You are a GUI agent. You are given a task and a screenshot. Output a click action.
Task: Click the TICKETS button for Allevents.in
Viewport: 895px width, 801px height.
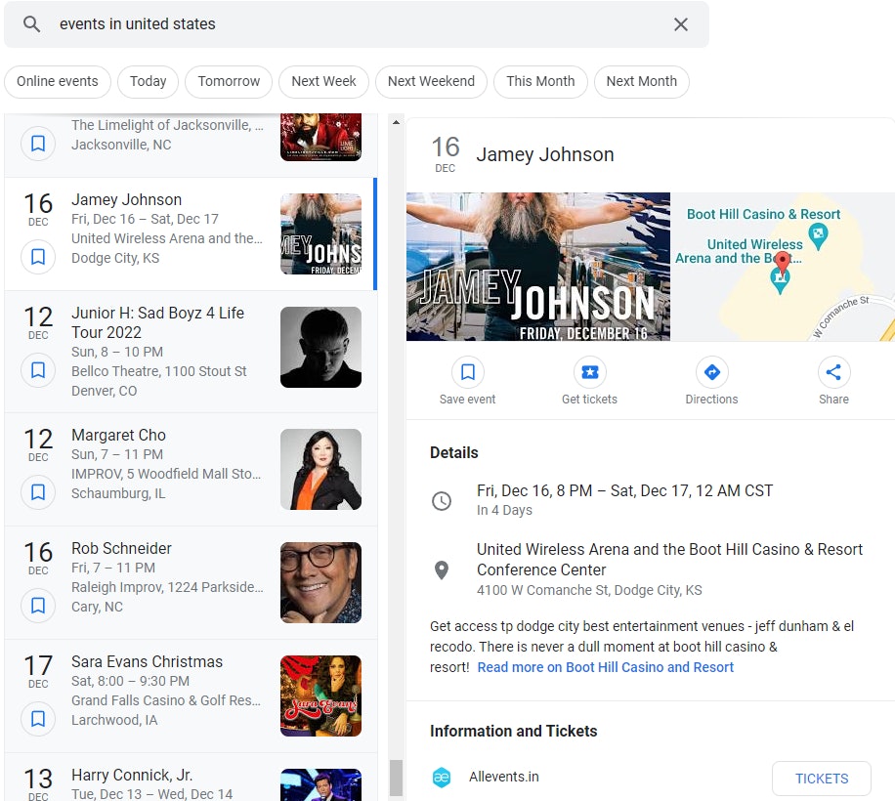(822, 779)
